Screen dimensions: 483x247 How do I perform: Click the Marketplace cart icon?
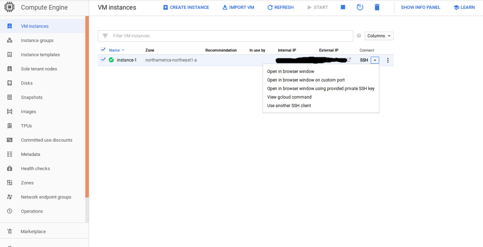tap(9, 231)
